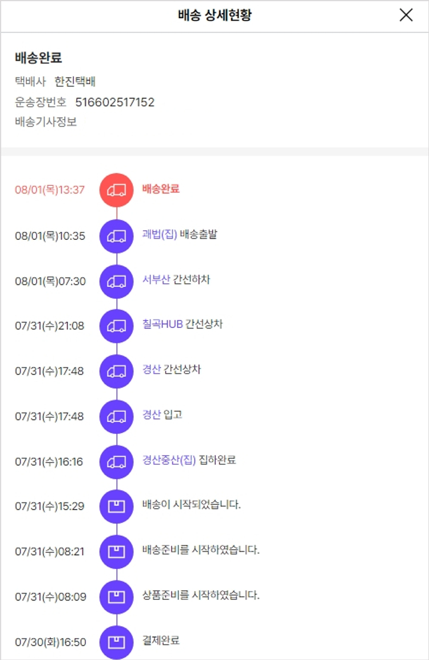Image resolution: width=429 pixels, height=660 pixels.
Task: Click the truck icon beside 경산 입고
Action: tap(117, 416)
